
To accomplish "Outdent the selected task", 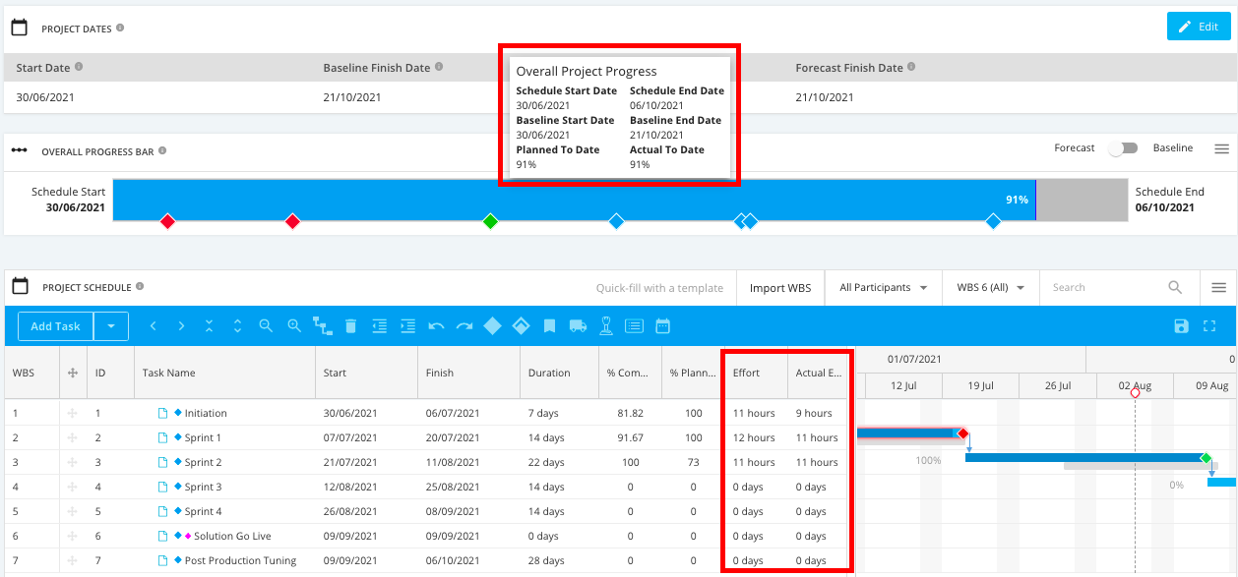I will pyautogui.click(x=379, y=325).
